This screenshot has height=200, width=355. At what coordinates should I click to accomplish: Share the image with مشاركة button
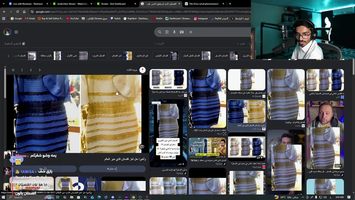(112, 169)
